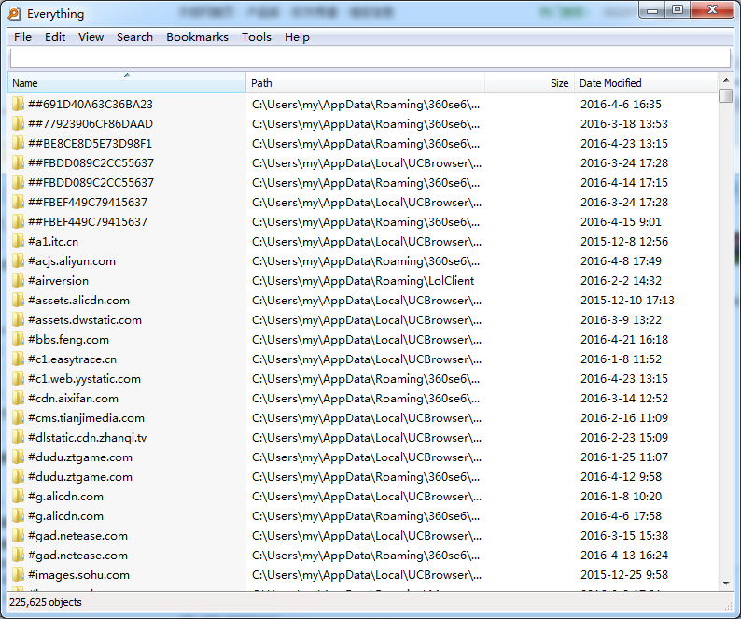Screen dimensions: 741x619
Task: Select the #c1.easytrace.cn folder name
Action: coord(72,359)
